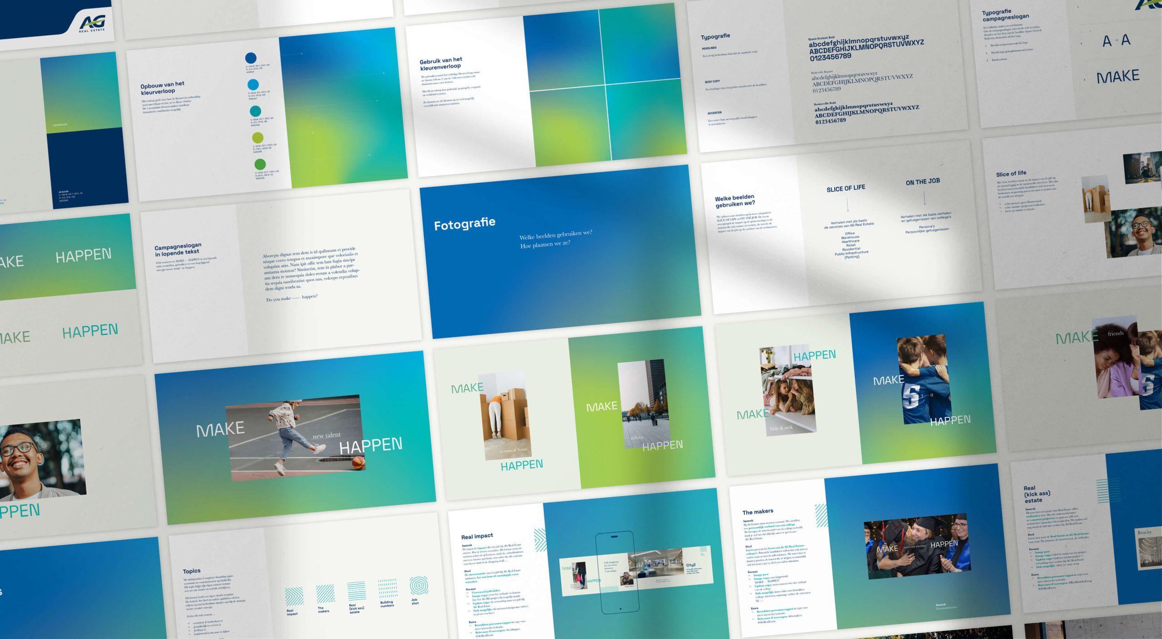Expand the arrow beneath ON THE JOB
Image resolution: width=1162 pixels, height=639 pixels.
tap(925, 198)
